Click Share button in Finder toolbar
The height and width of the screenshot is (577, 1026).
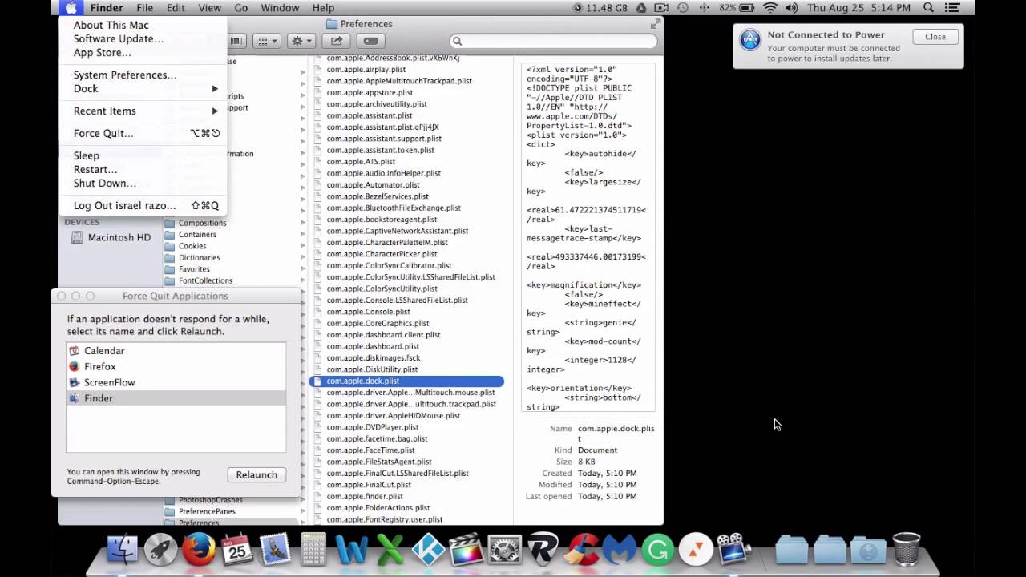(337, 41)
